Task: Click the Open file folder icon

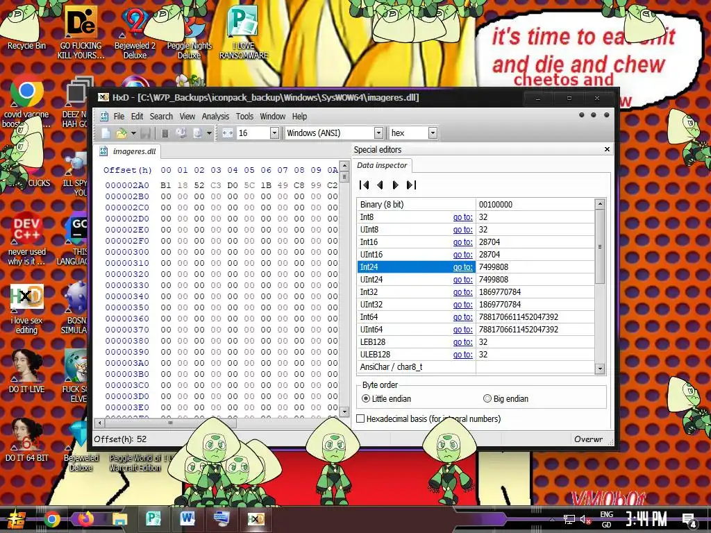Action: click(122, 133)
